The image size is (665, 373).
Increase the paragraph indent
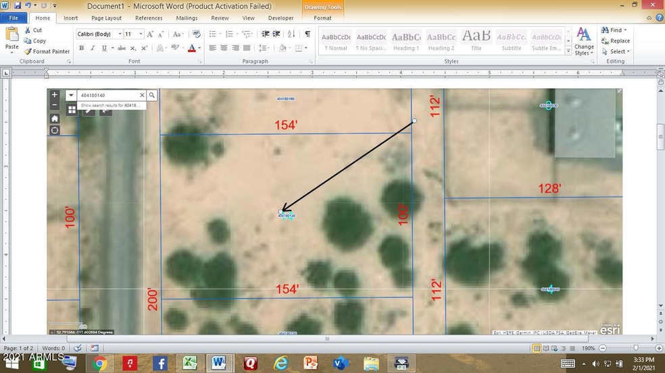(276, 34)
